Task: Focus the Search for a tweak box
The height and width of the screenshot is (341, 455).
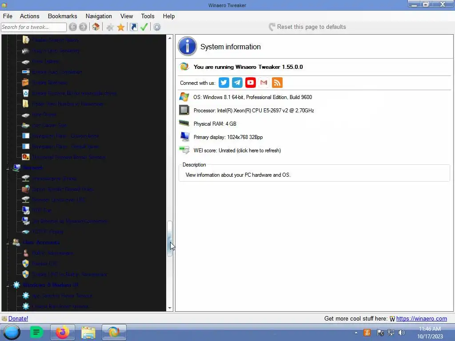Action: coord(34,27)
